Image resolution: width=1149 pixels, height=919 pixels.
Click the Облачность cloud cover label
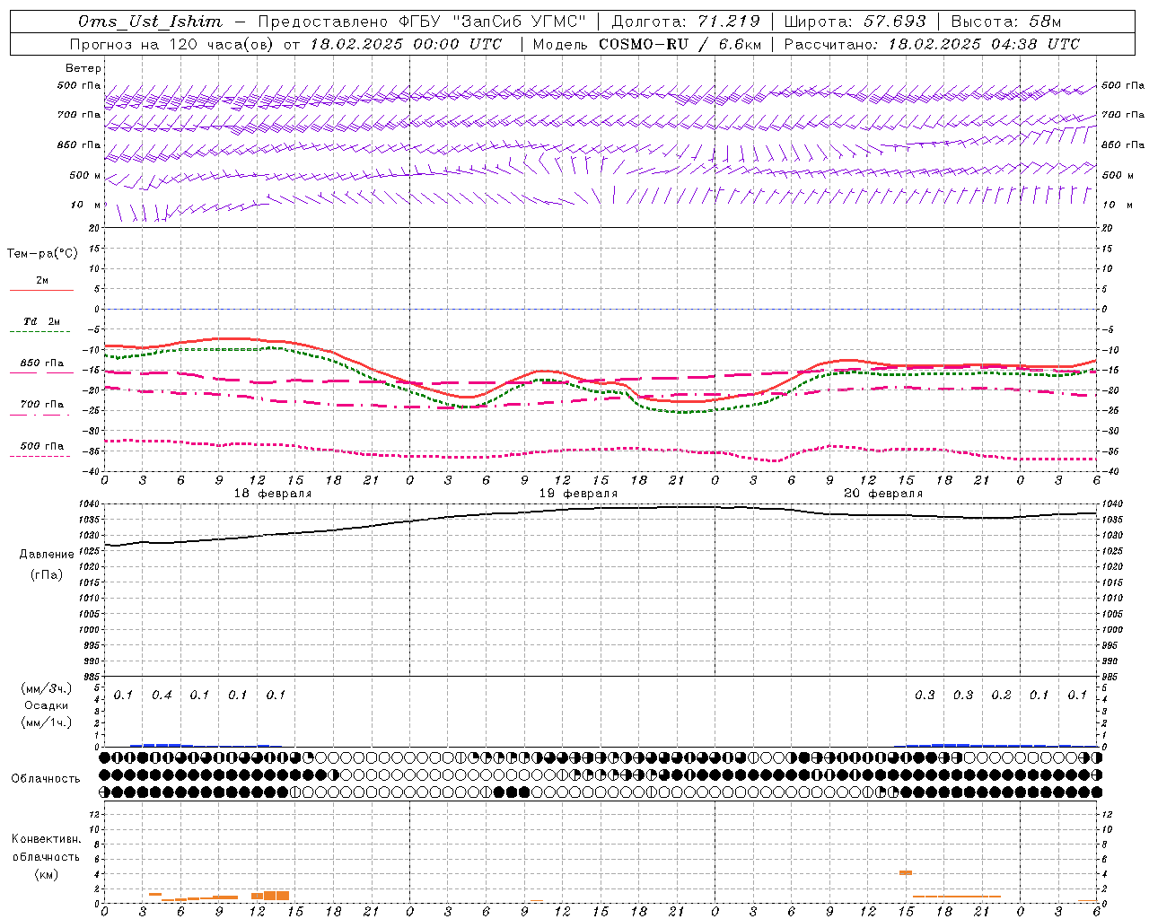(46, 779)
